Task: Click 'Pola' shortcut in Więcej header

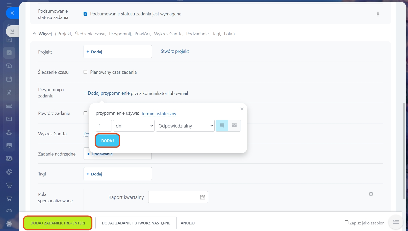Action: point(228,34)
